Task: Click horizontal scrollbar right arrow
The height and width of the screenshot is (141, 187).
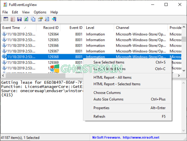Action: (x=179, y=76)
